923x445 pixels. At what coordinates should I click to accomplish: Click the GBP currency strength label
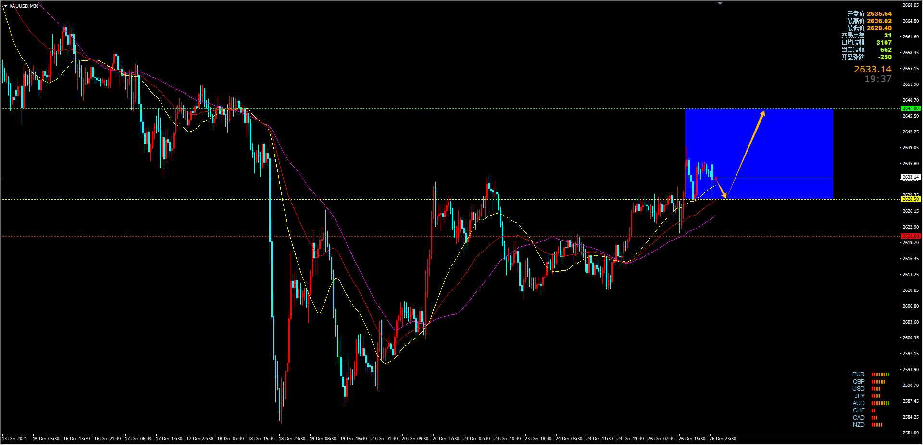click(858, 382)
